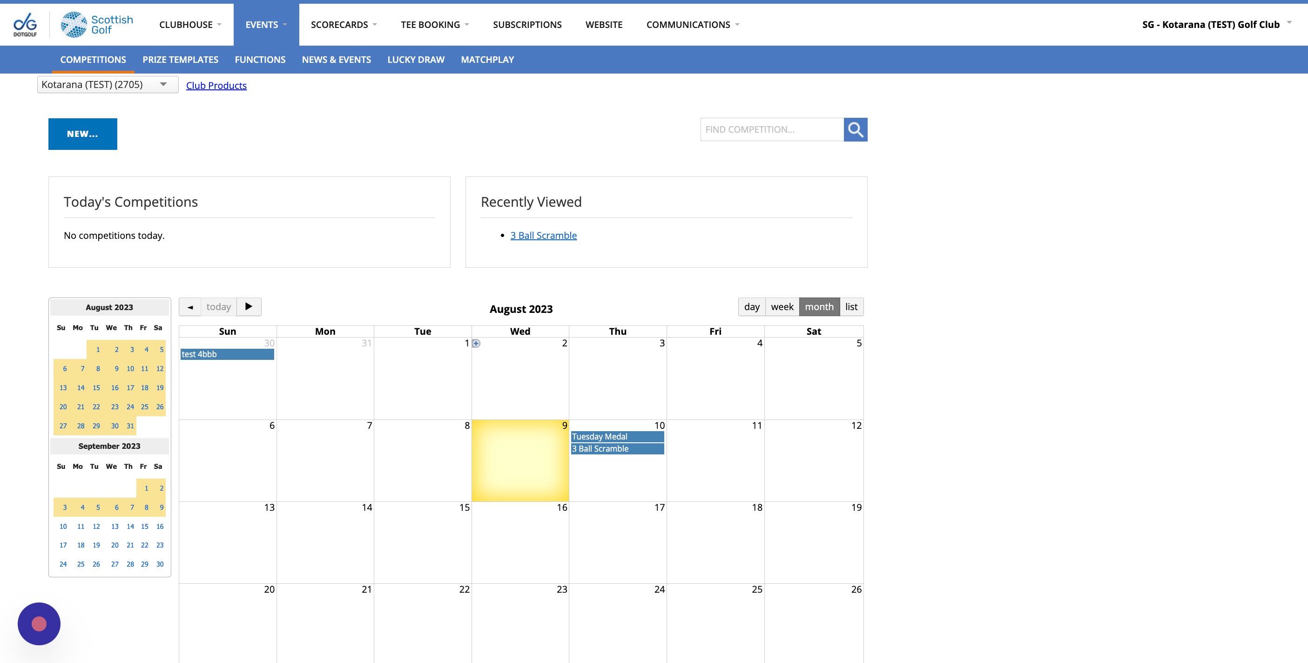The image size is (1308, 663).
Task: Switch calendar to day view
Action: pos(751,307)
